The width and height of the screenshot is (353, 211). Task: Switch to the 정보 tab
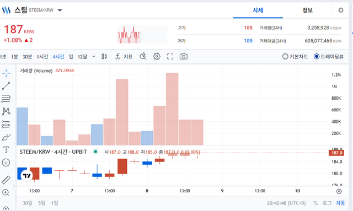tap(308, 10)
